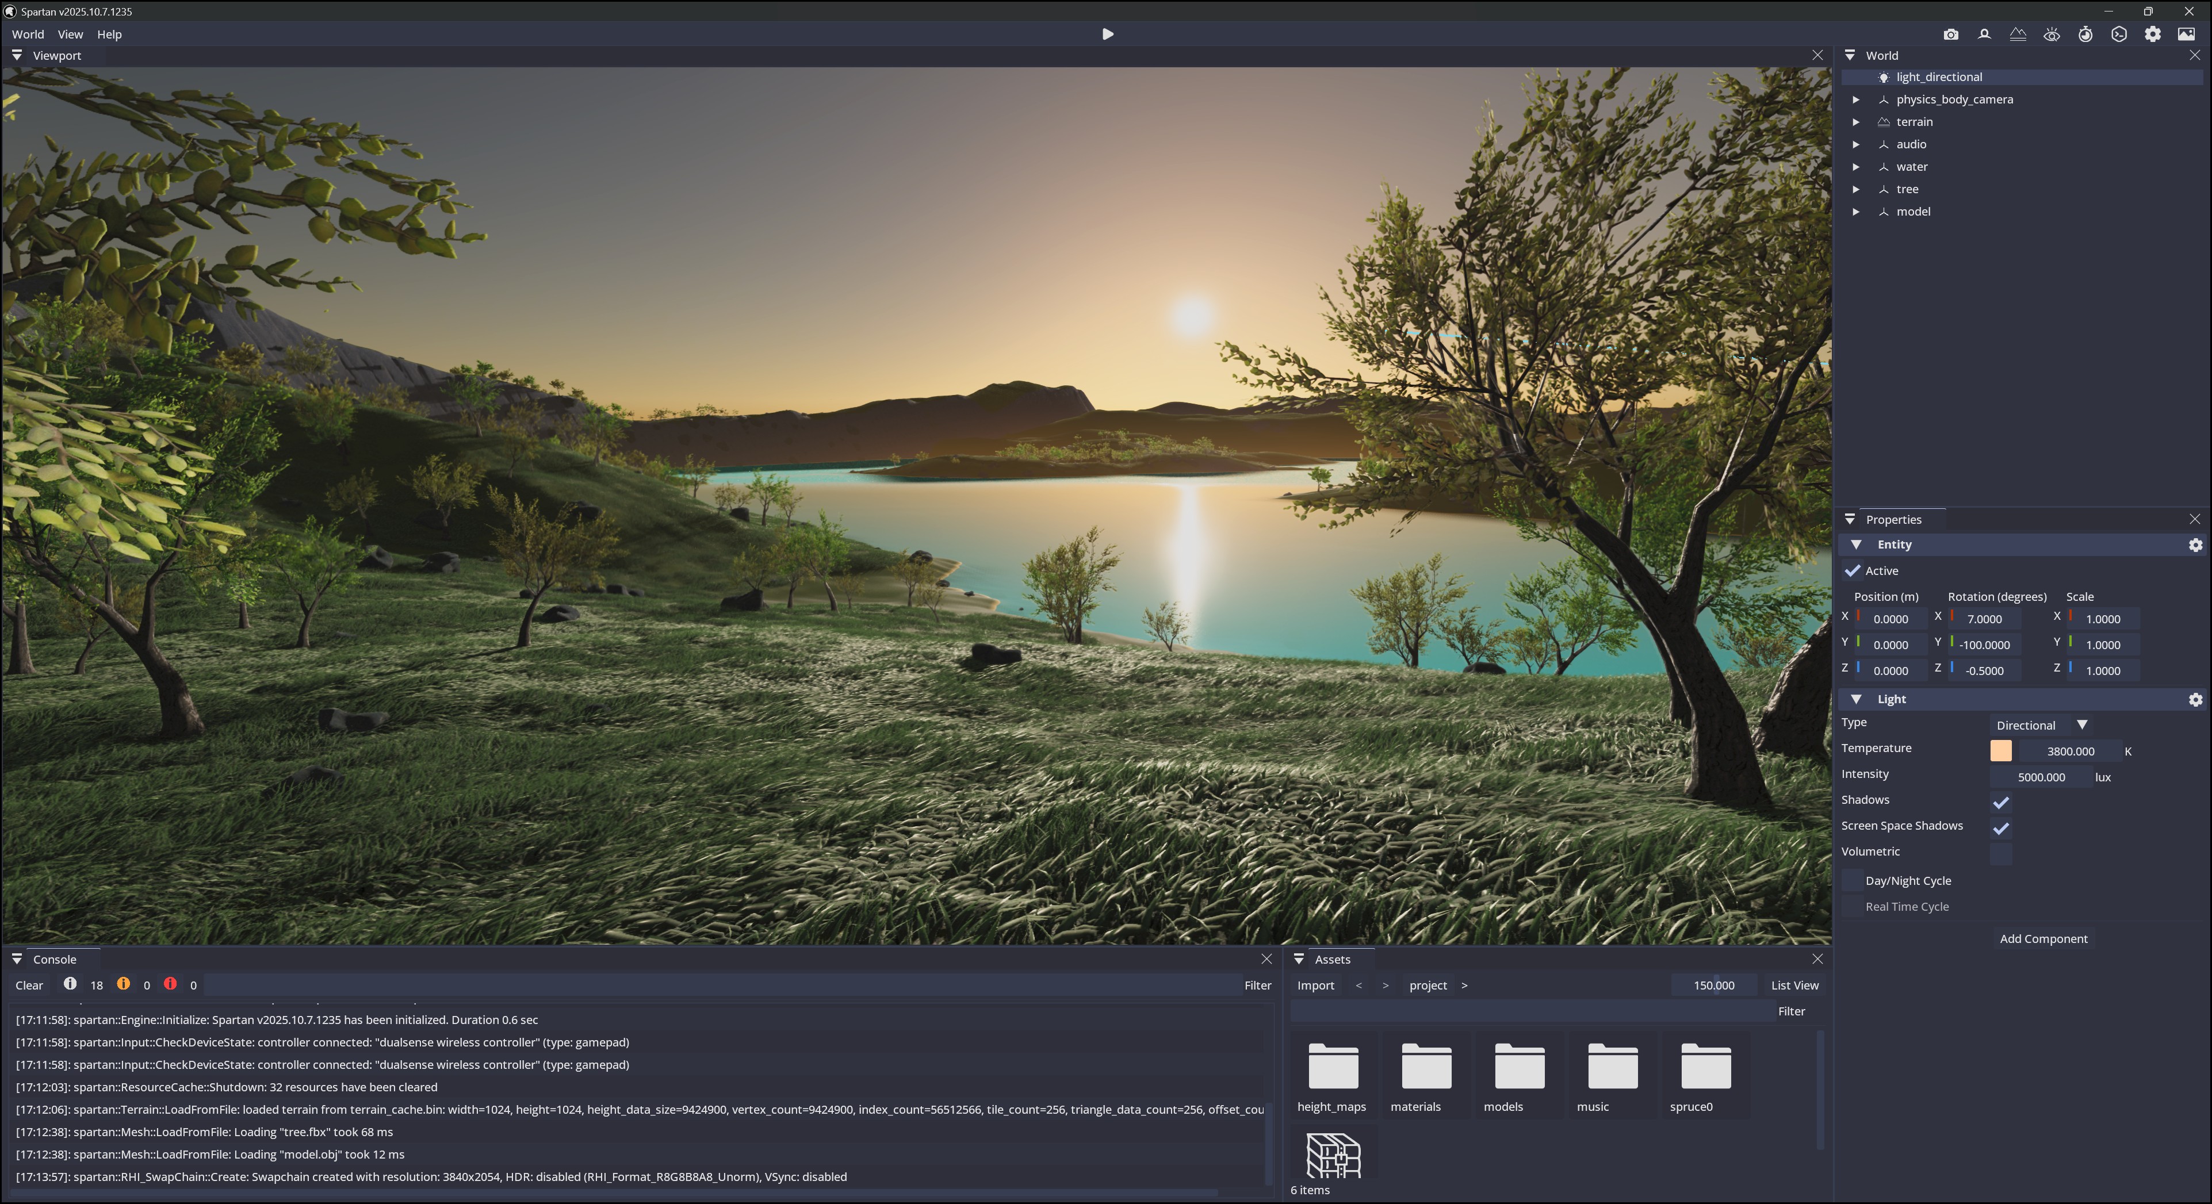The height and width of the screenshot is (1204, 2212).
Task: Open the shader editor hexagon icon
Action: pyautogui.click(x=2118, y=34)
